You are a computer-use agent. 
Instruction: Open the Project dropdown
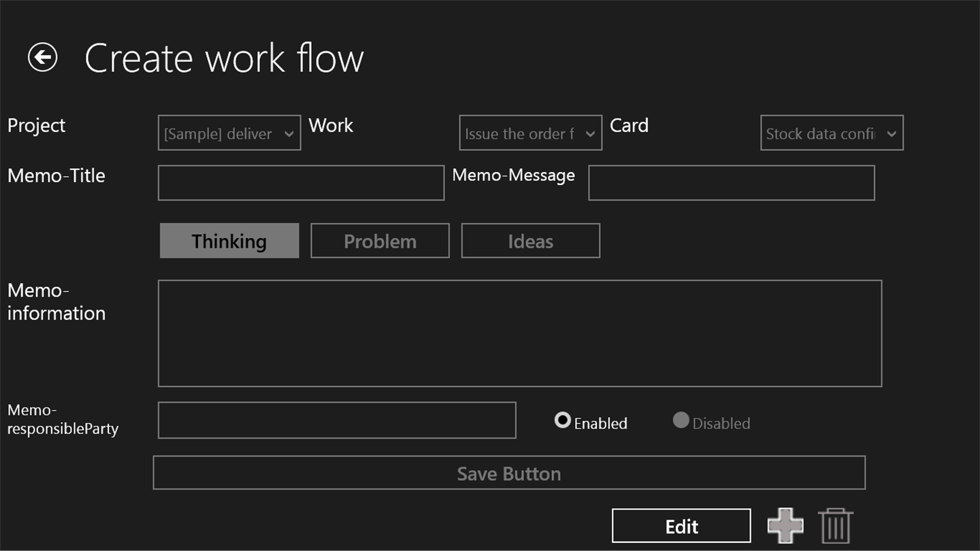[x=229, y=133]
